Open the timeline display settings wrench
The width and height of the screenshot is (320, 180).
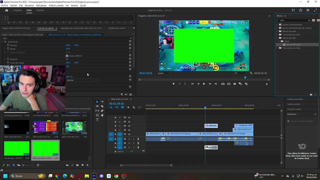(134, 107)
